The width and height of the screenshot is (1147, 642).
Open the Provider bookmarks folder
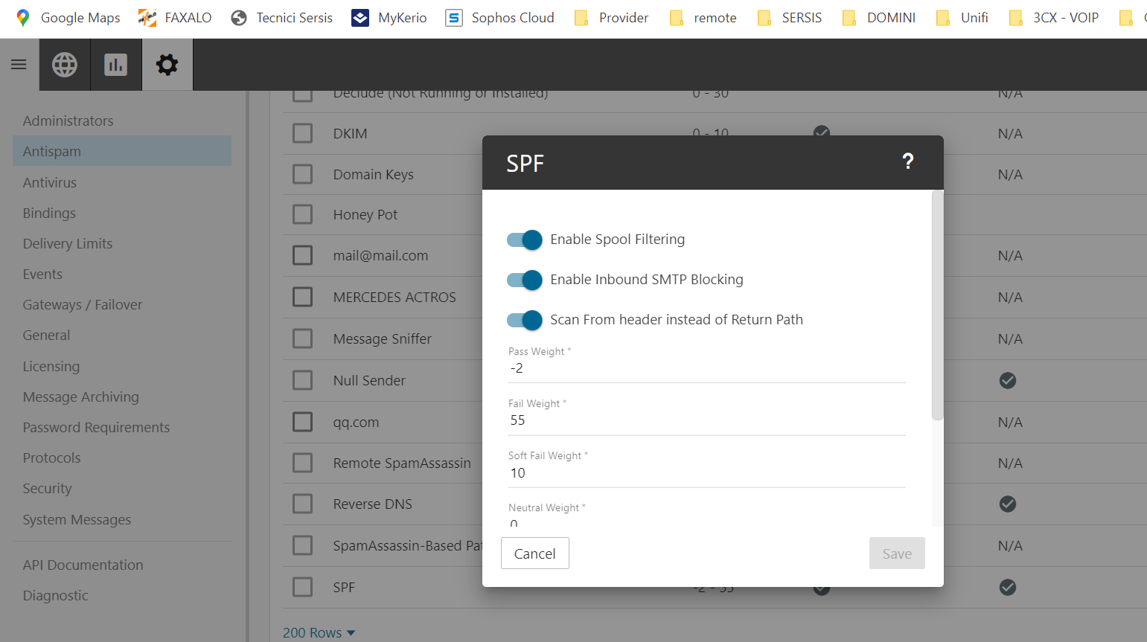tap(611, 18)
